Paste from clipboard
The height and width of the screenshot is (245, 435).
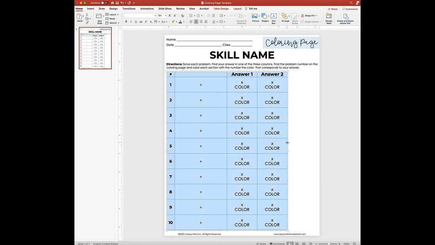(80, 18)
